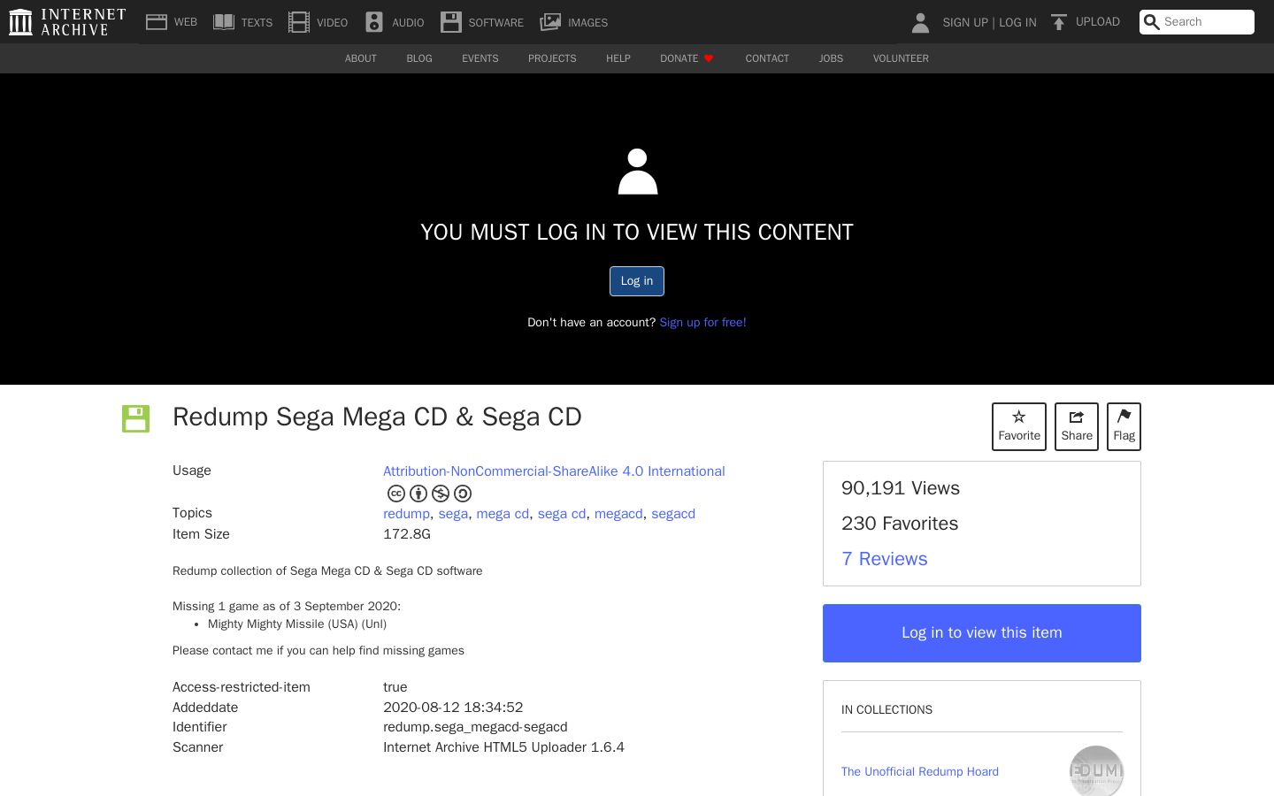The height and width of the screenshot is (796, 1274).
Task: Click the 230 Favorites count
Action: coord(900,524)
